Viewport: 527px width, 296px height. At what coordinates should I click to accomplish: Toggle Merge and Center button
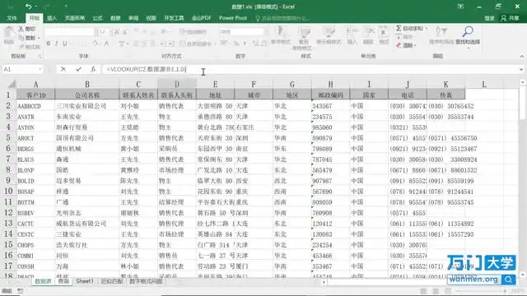point(196,44)
